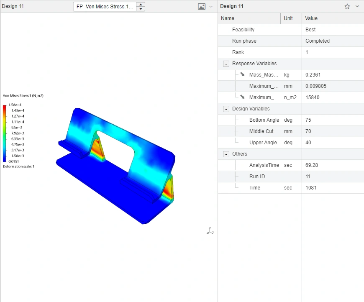The image size is (364, 302).
Task: Step up to the previous result plot
Action: coord(141,5)
